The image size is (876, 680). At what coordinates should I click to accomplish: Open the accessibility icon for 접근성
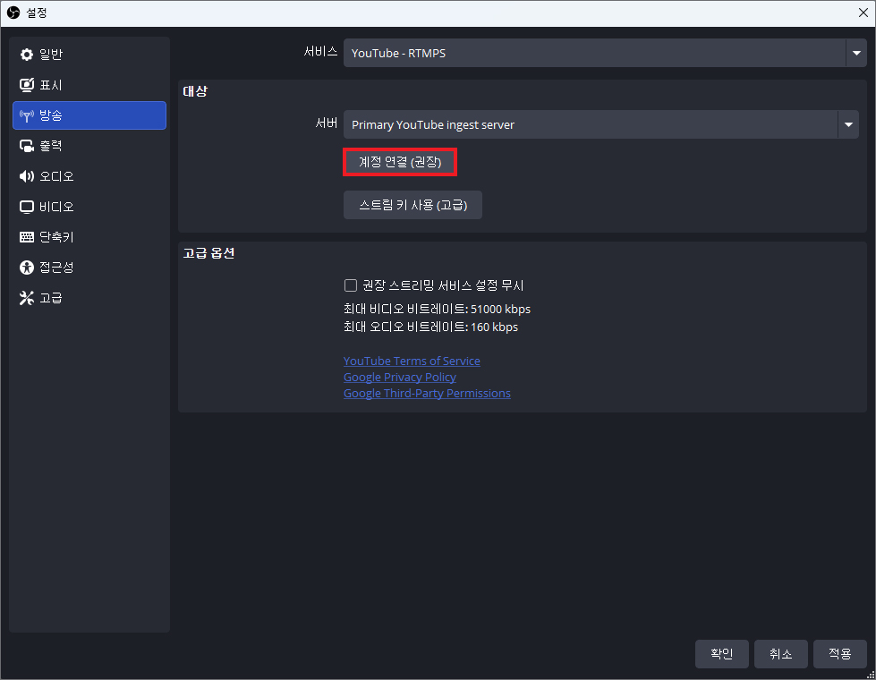click(x=27, y=268)
